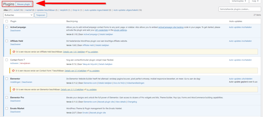This screenshot has width=263, height=117.
Task: Click the Nieuwe plugin button
Action: tap(24, 4)
